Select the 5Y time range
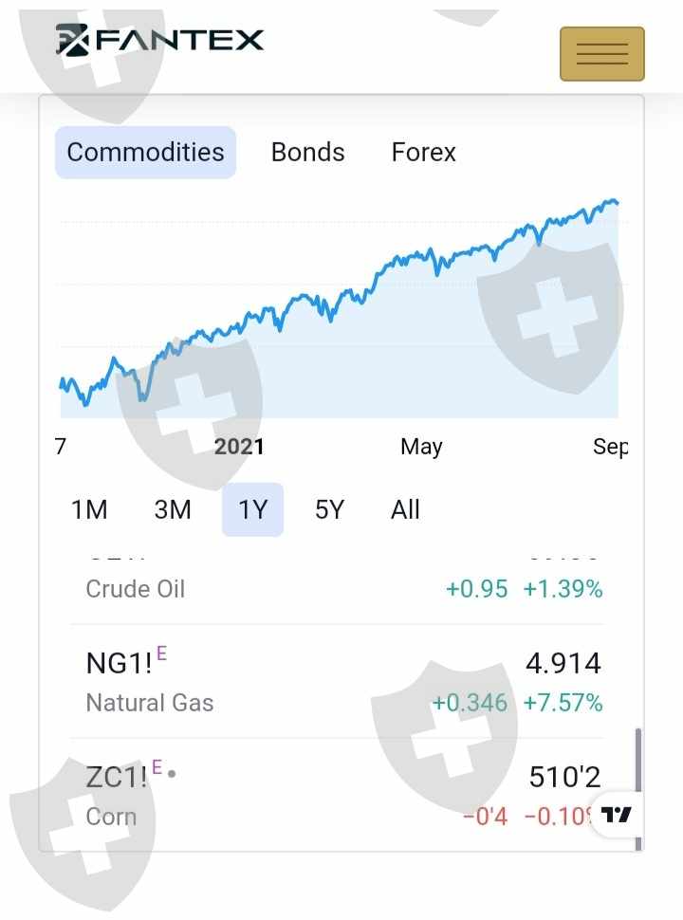Screen dimensions: 683x920 coord(329,510)
